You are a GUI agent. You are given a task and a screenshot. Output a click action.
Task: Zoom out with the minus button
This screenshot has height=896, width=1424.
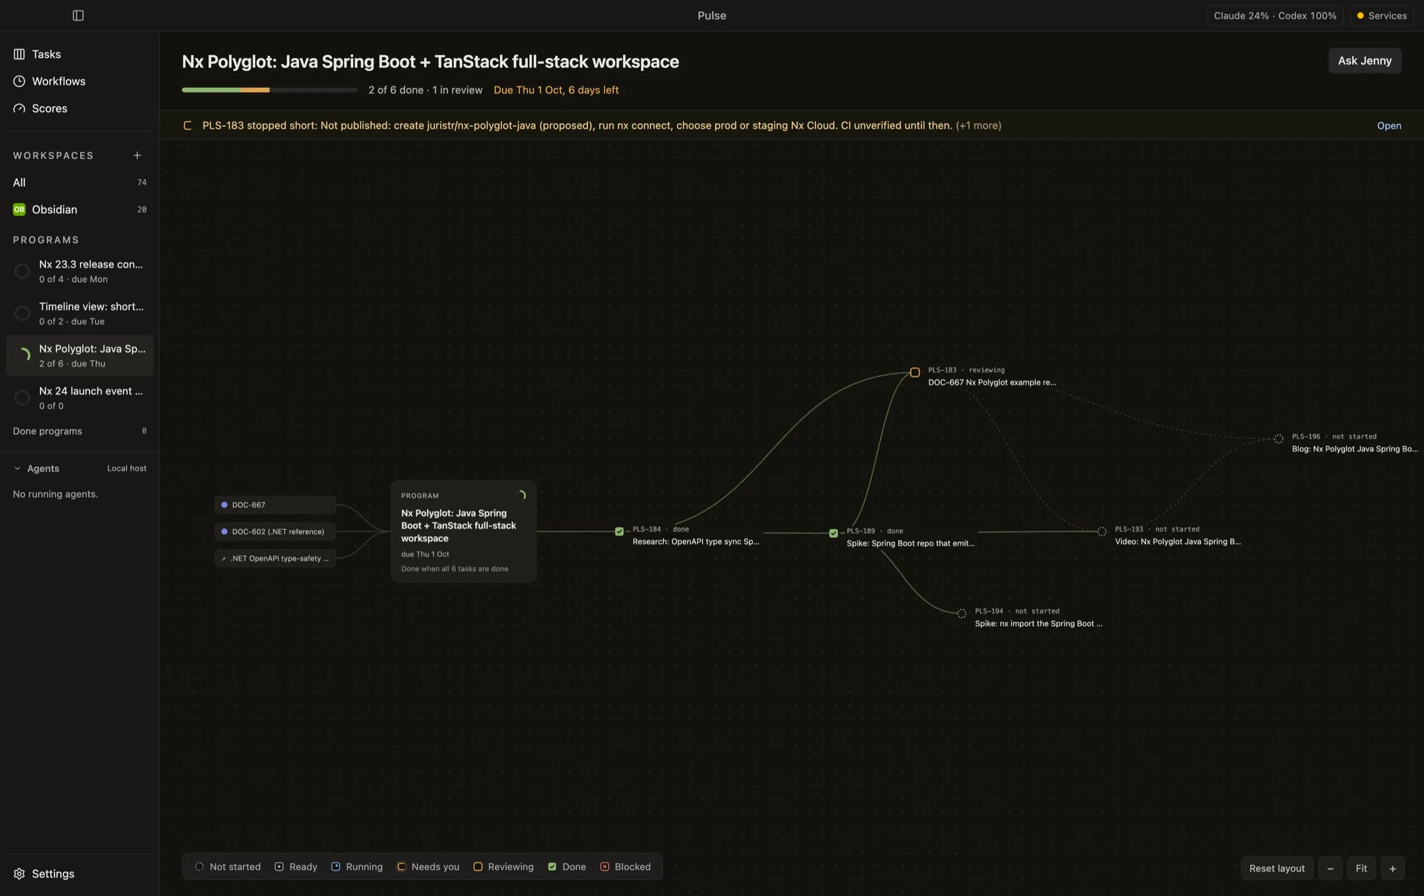(x=1330, y=869)
